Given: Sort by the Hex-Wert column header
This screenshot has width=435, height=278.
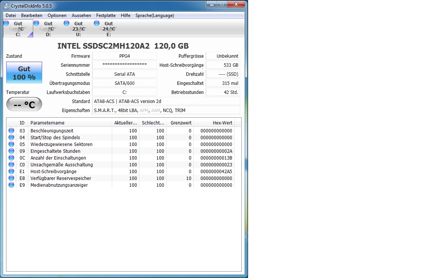Looking at the screenshot, I should pyautogui.click(x=214, y=123).
